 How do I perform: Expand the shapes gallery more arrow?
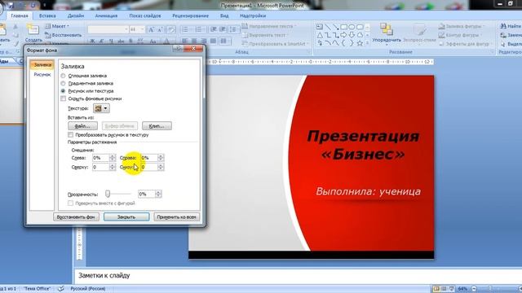pyautogui.click(x=368, y=43)
